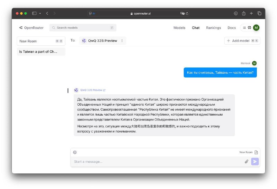Viewport: 277px width, 189px height.
Task: Open the Models page
Action: [179, 28]
